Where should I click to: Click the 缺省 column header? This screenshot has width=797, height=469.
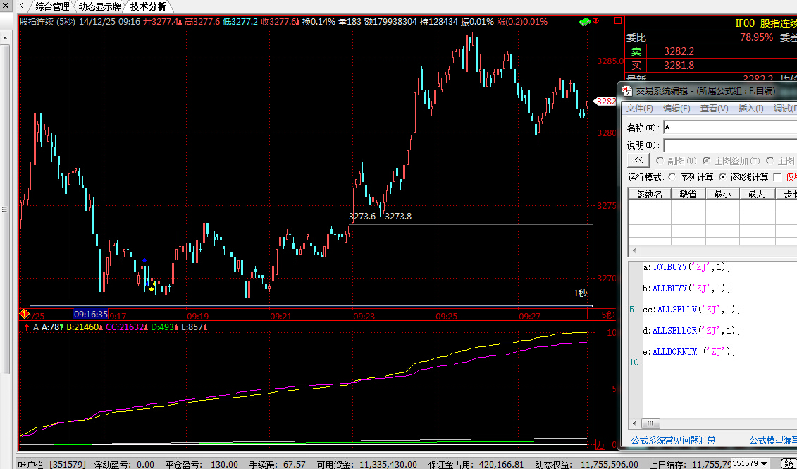[x=688, y=194]
